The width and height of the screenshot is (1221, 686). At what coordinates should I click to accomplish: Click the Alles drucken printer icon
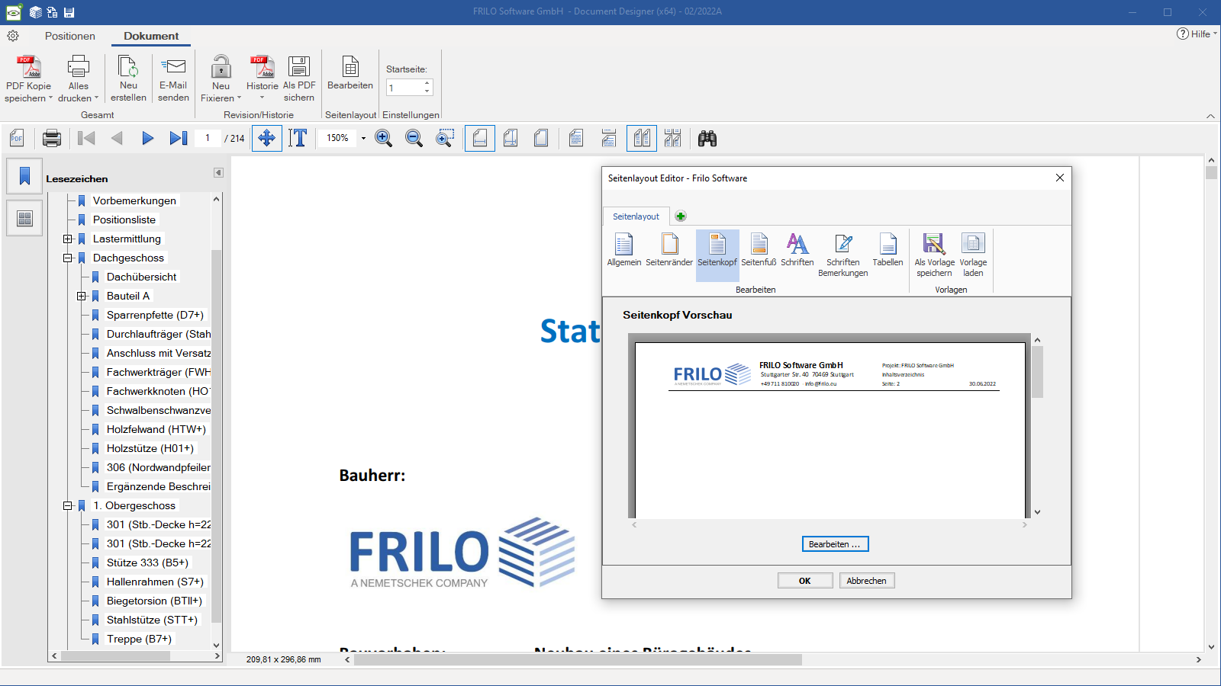tap(78, 67)
